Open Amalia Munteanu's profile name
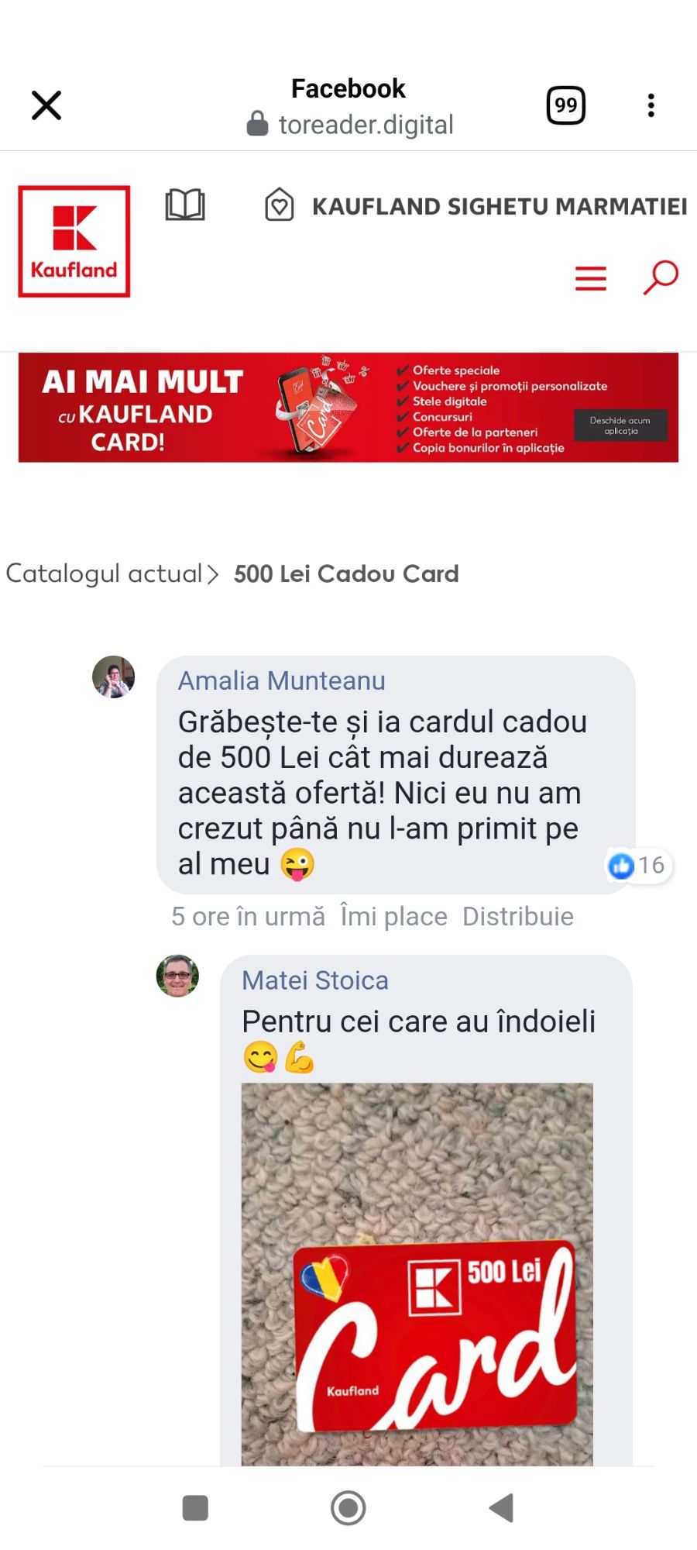 (x=282, y=680)
